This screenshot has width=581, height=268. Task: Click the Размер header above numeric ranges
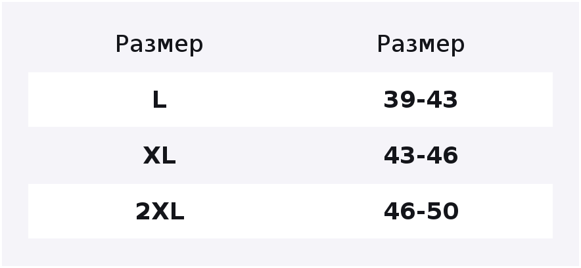point(421,45)
